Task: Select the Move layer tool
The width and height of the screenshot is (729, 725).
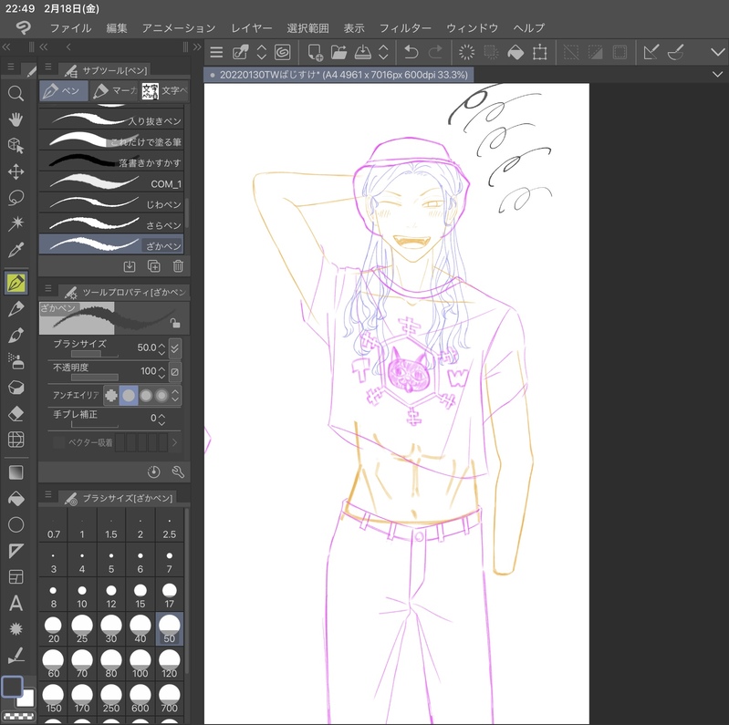Action: click(16, 171)
